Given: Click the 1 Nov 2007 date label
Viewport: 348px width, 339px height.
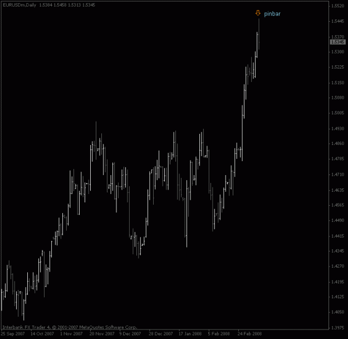Looking at the screenshot, I should pos(71,333).
